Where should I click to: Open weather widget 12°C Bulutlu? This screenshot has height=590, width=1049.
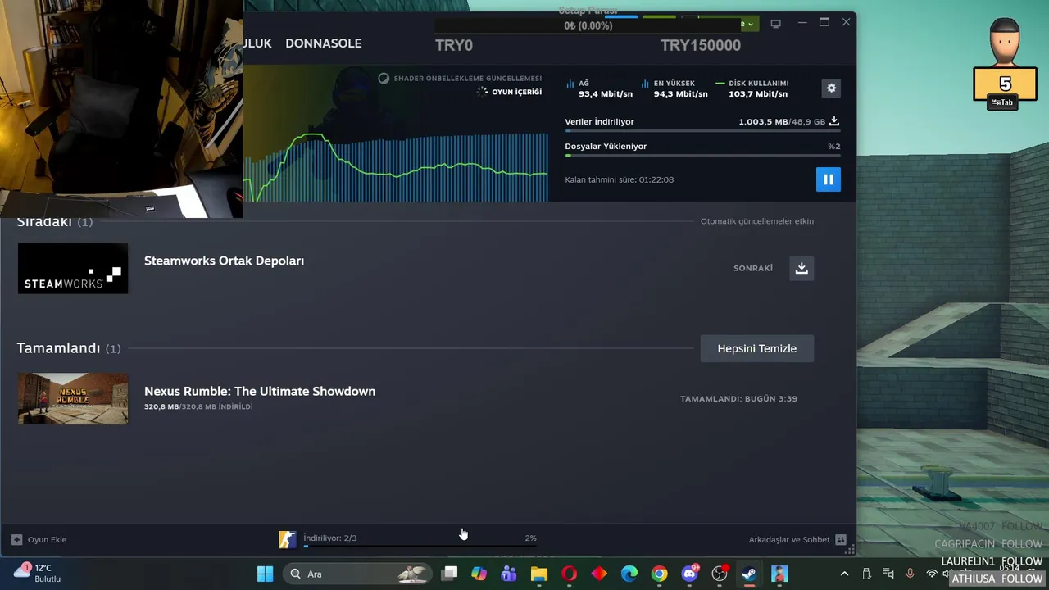click(x=37, y=573)
